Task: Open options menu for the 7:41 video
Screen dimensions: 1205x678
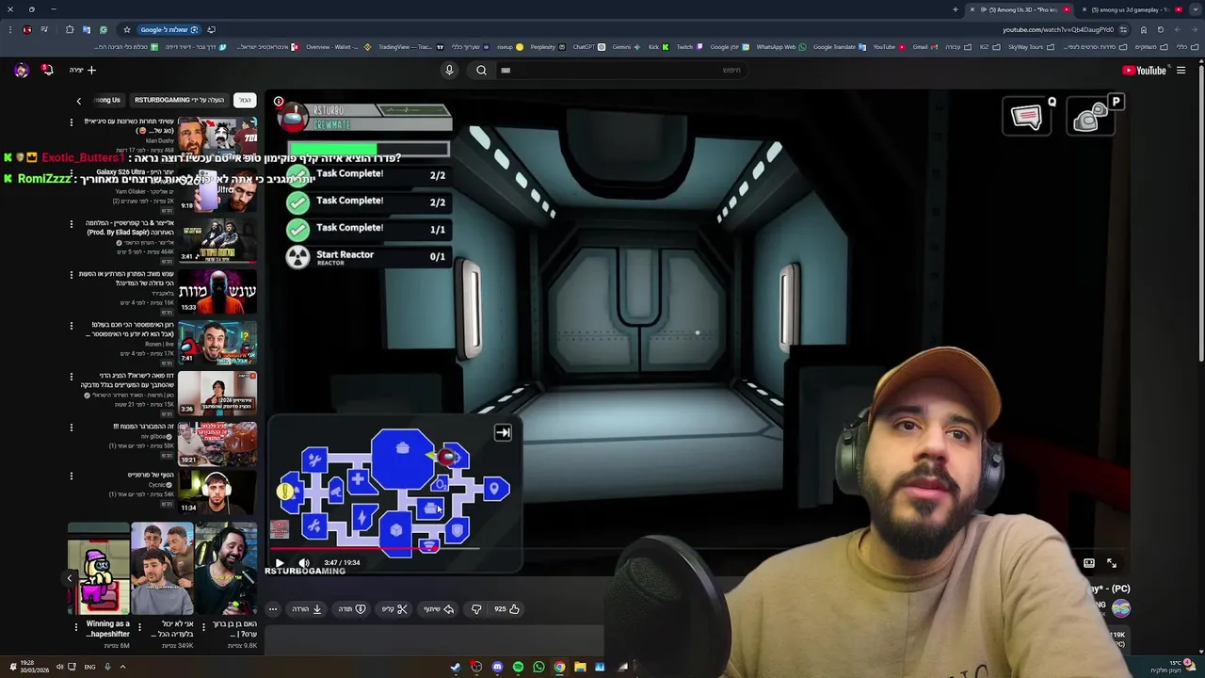Action: coord(72,326)
